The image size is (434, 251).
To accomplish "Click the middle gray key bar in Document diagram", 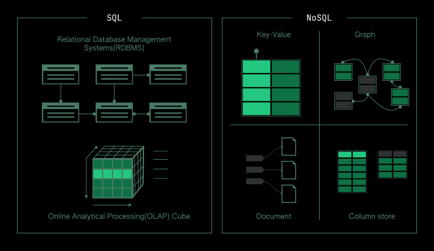I will coord(255,170).
